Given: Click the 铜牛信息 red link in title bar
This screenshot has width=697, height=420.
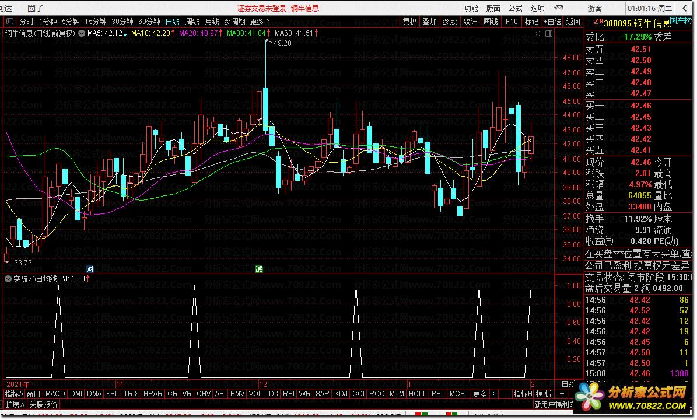Looking at the screenshot, I should coord(305,8).
